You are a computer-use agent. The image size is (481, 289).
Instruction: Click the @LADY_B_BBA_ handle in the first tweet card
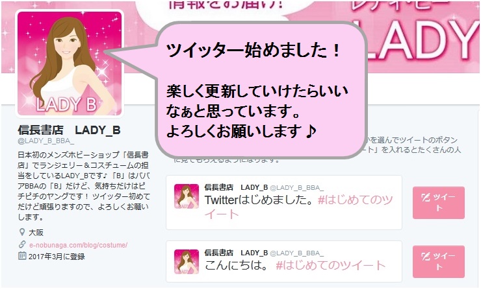click(296, 187)
